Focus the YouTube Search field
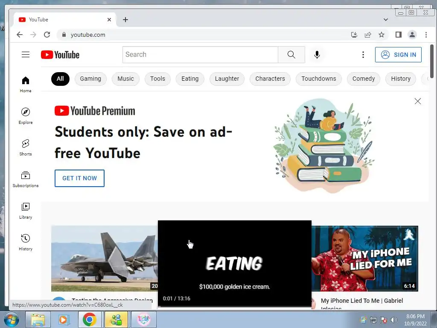This screenshot has width=437, height=328. [x=200, y=55]
